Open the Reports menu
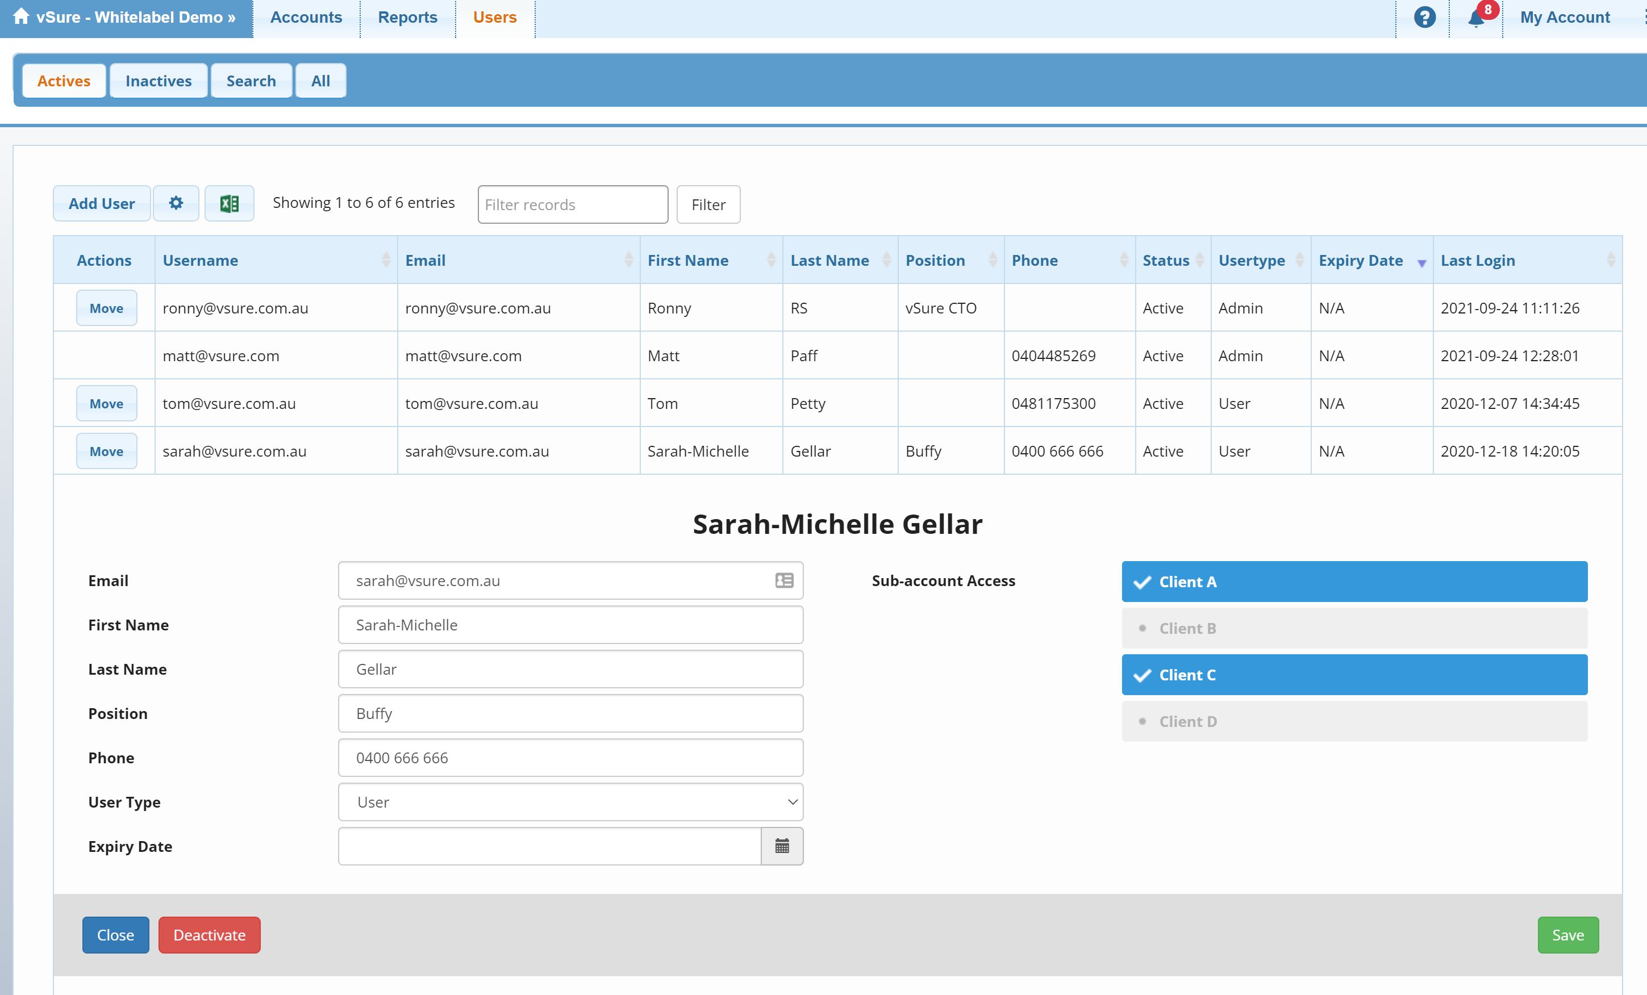 pyautogui.click(x=407, y=18)
